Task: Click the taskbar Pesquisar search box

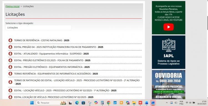Action: pos(51,103)
